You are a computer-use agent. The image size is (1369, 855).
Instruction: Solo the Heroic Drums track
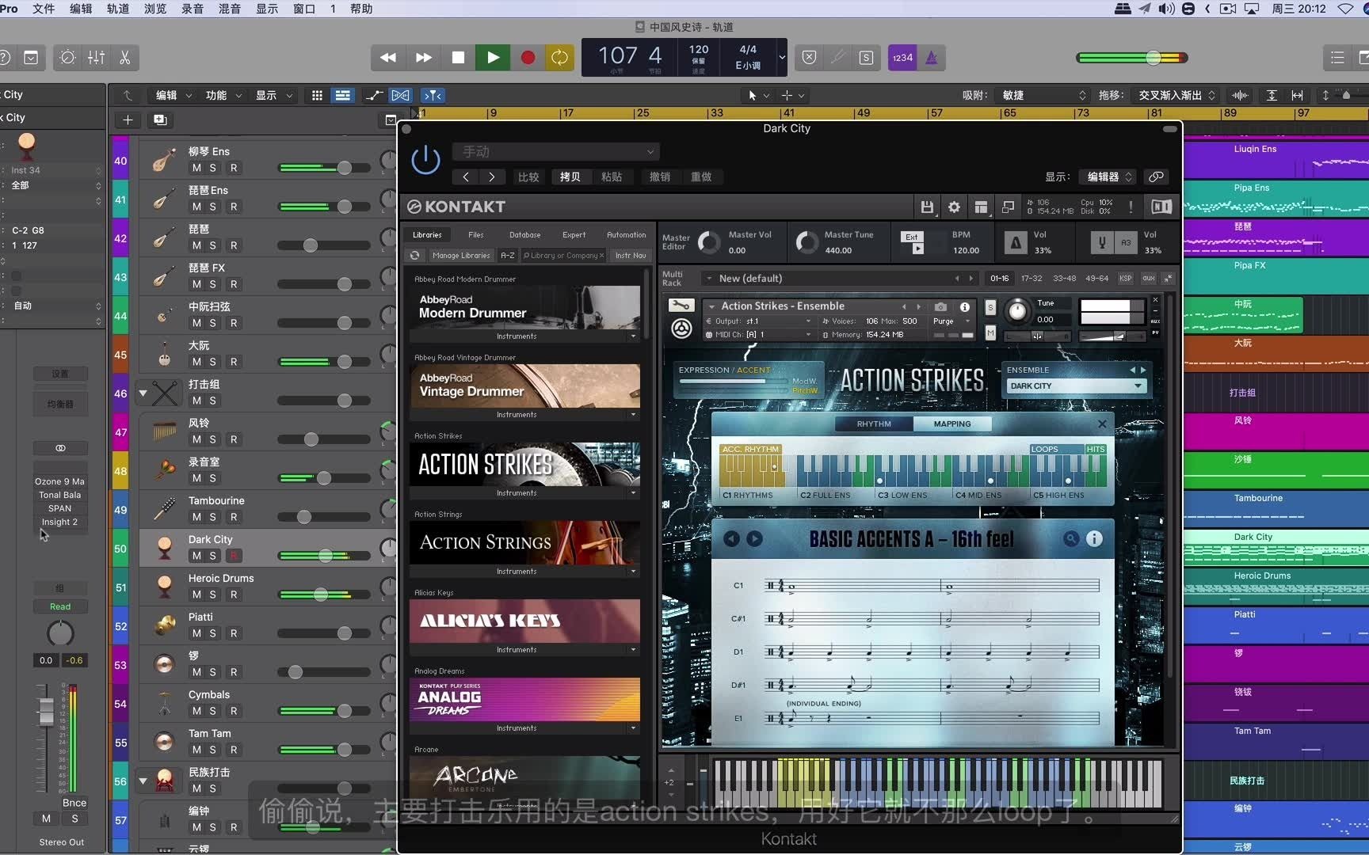212,595
